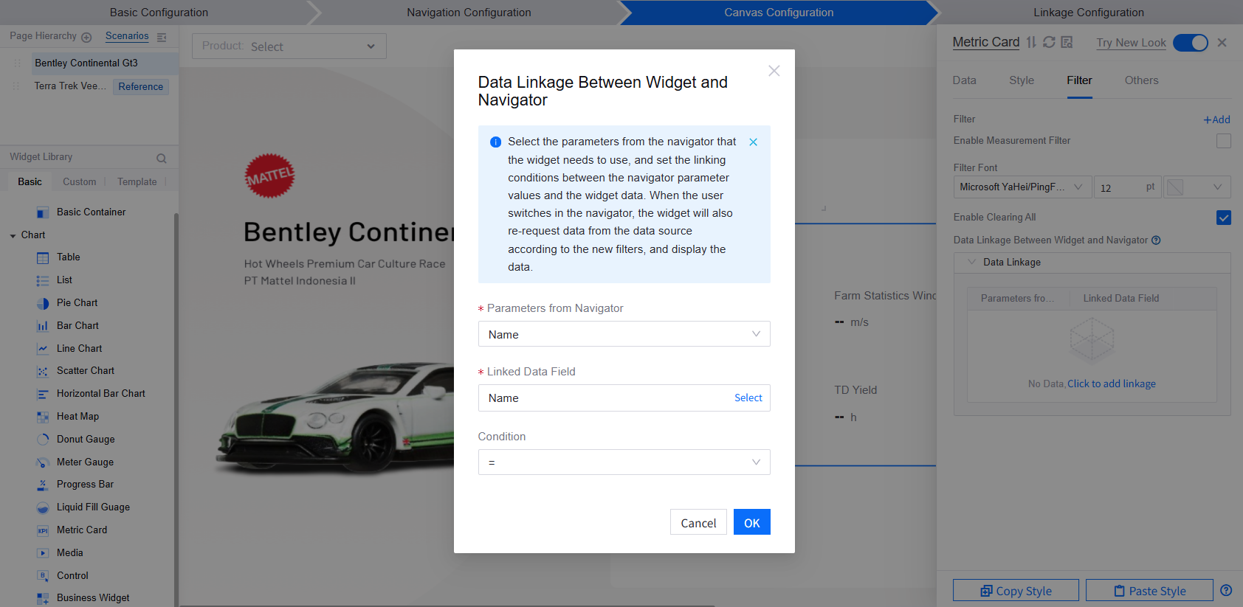This screenshot has width=1243, height=607.
Task: Switch to the Style tab
Action: tap(1021, 80)
